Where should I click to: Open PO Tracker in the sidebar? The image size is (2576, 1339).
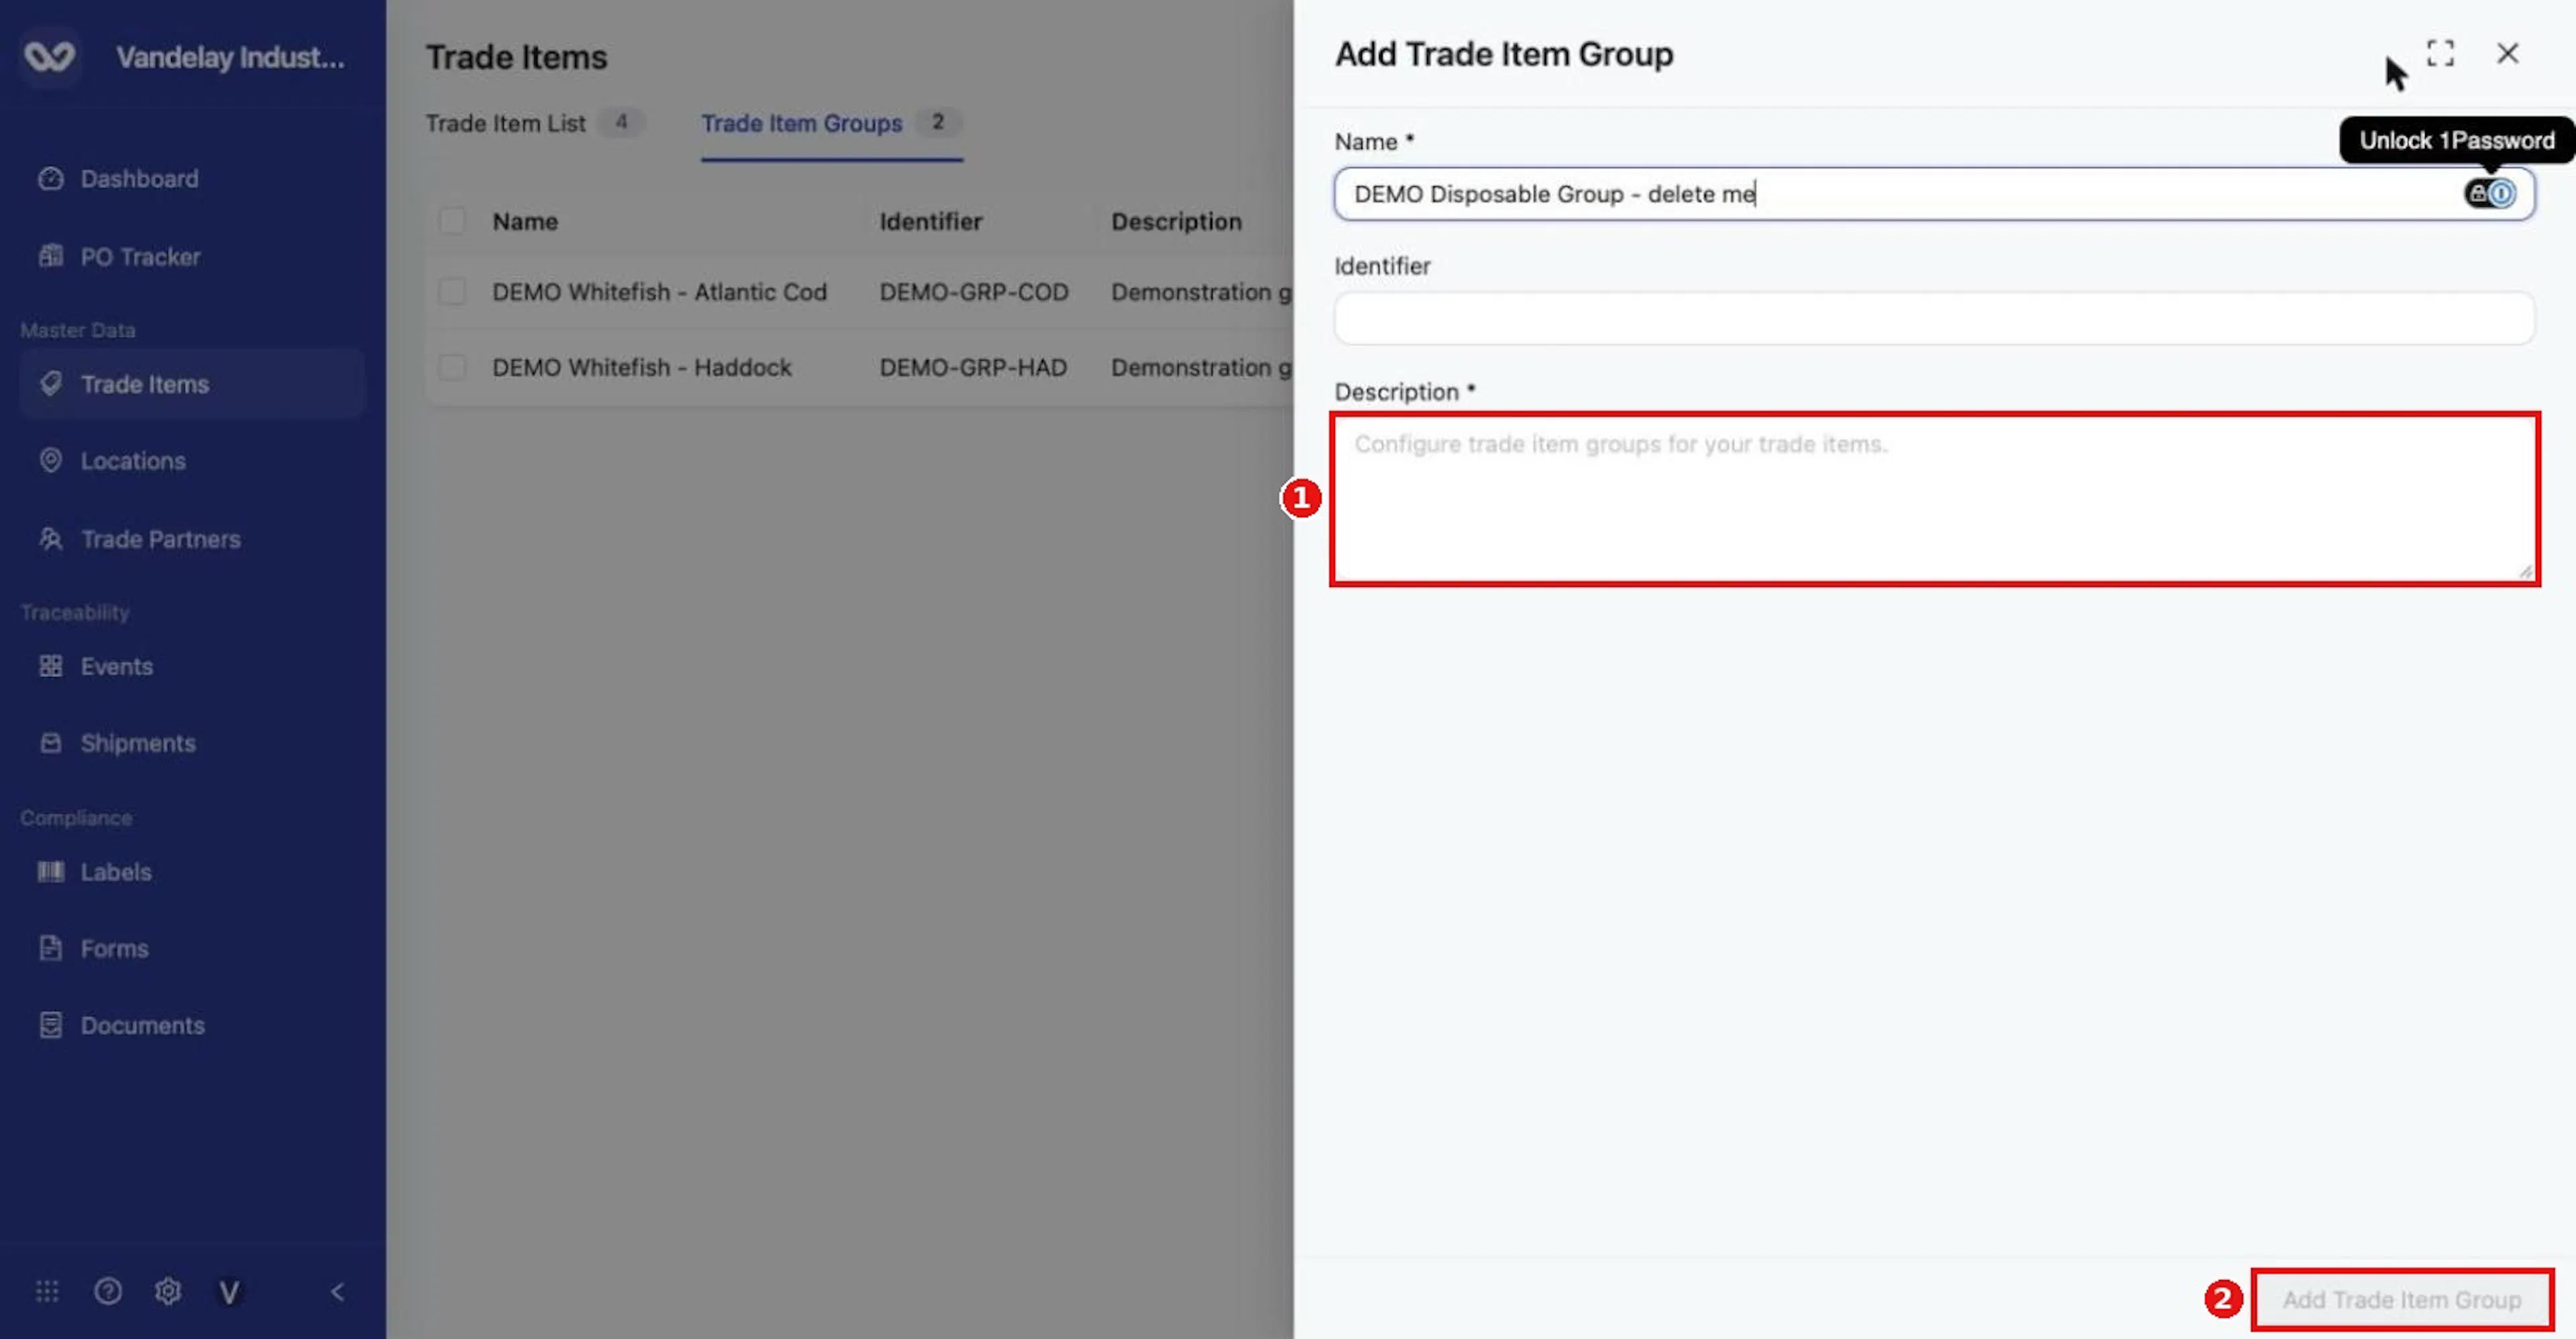tap(191, 257)
